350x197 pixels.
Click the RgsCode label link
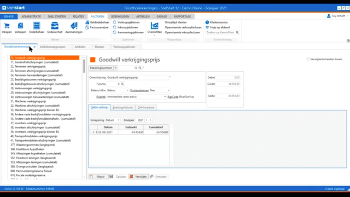point(173,97)
